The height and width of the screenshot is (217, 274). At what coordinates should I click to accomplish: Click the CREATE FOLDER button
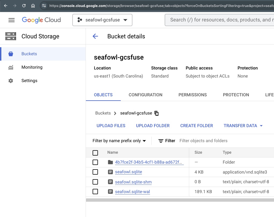coord(197,126)
